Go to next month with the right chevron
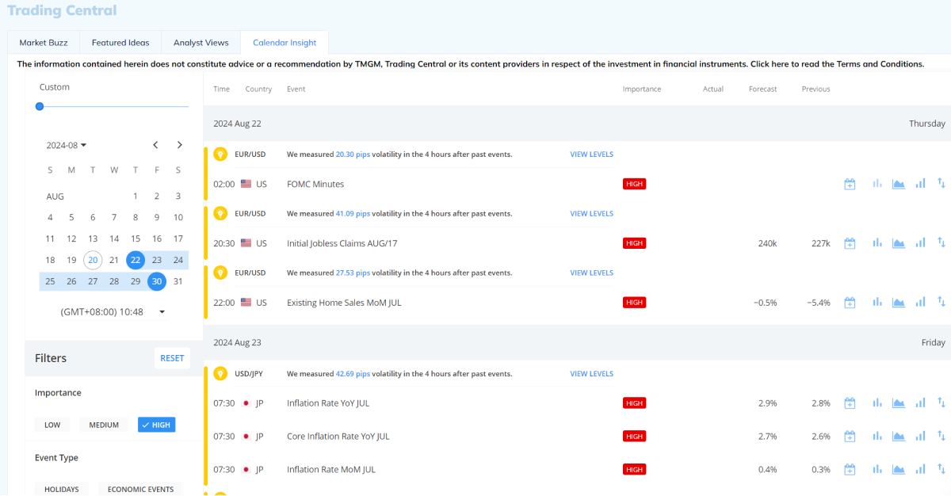Screen dimensions: 951x496 point(179,145)
